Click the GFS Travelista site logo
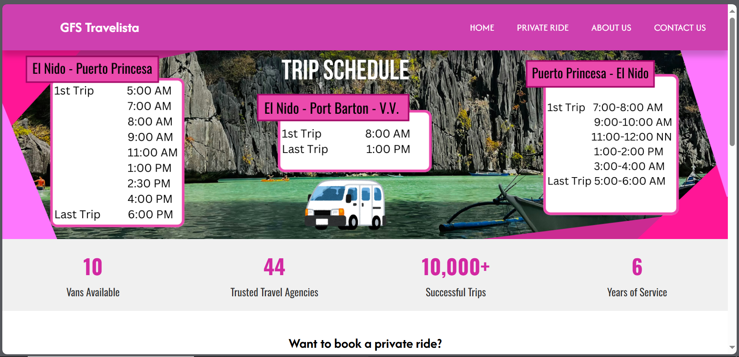The width and height of the screenshot is (739, 357). 99,28
